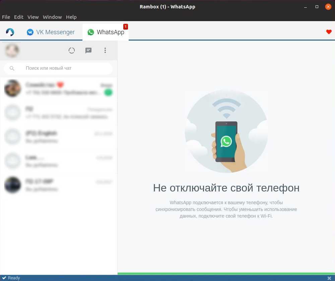Screen dimensions: 335x281
Task: Open the View menu
Action: pyautogui.click(x=33, y=17)
